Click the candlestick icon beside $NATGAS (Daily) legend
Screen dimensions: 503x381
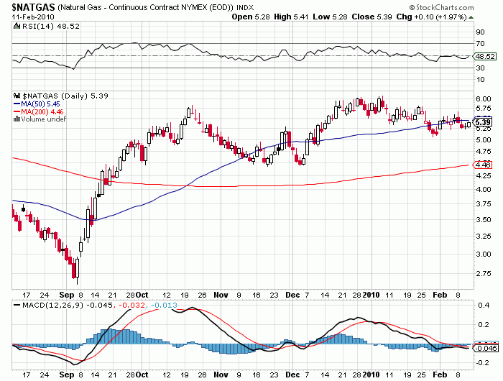click(x=18, y=95)
